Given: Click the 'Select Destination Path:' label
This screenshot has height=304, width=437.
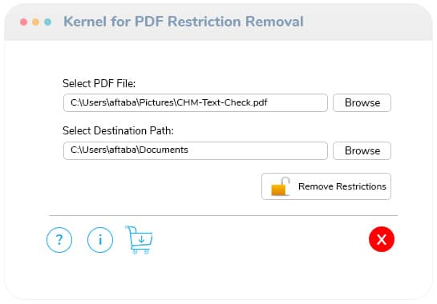Looking at the screenshot, I should click(x=118, y=130).
